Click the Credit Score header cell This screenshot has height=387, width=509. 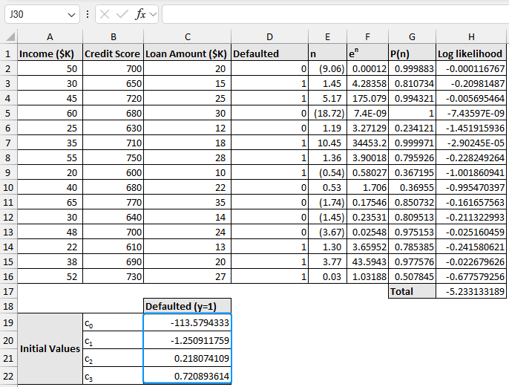click(x=113, y=53)
